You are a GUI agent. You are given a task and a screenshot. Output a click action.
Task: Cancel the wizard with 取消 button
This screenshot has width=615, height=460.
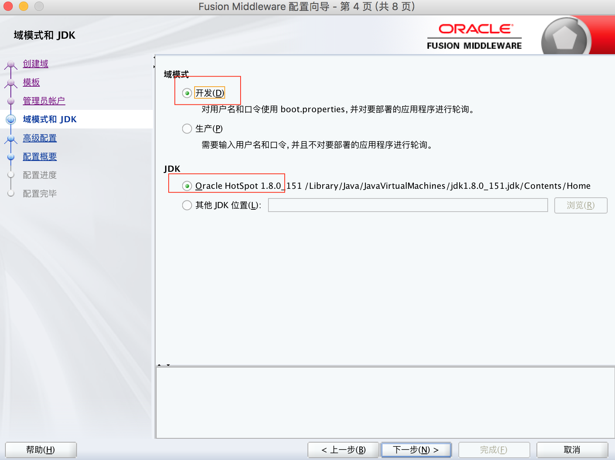[x=572, y=450]
